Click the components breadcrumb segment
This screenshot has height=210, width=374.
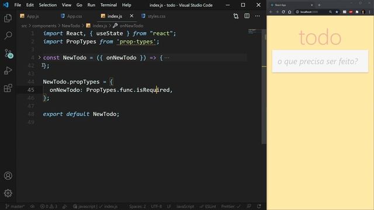pyautogui.click(x=44, y=26)
